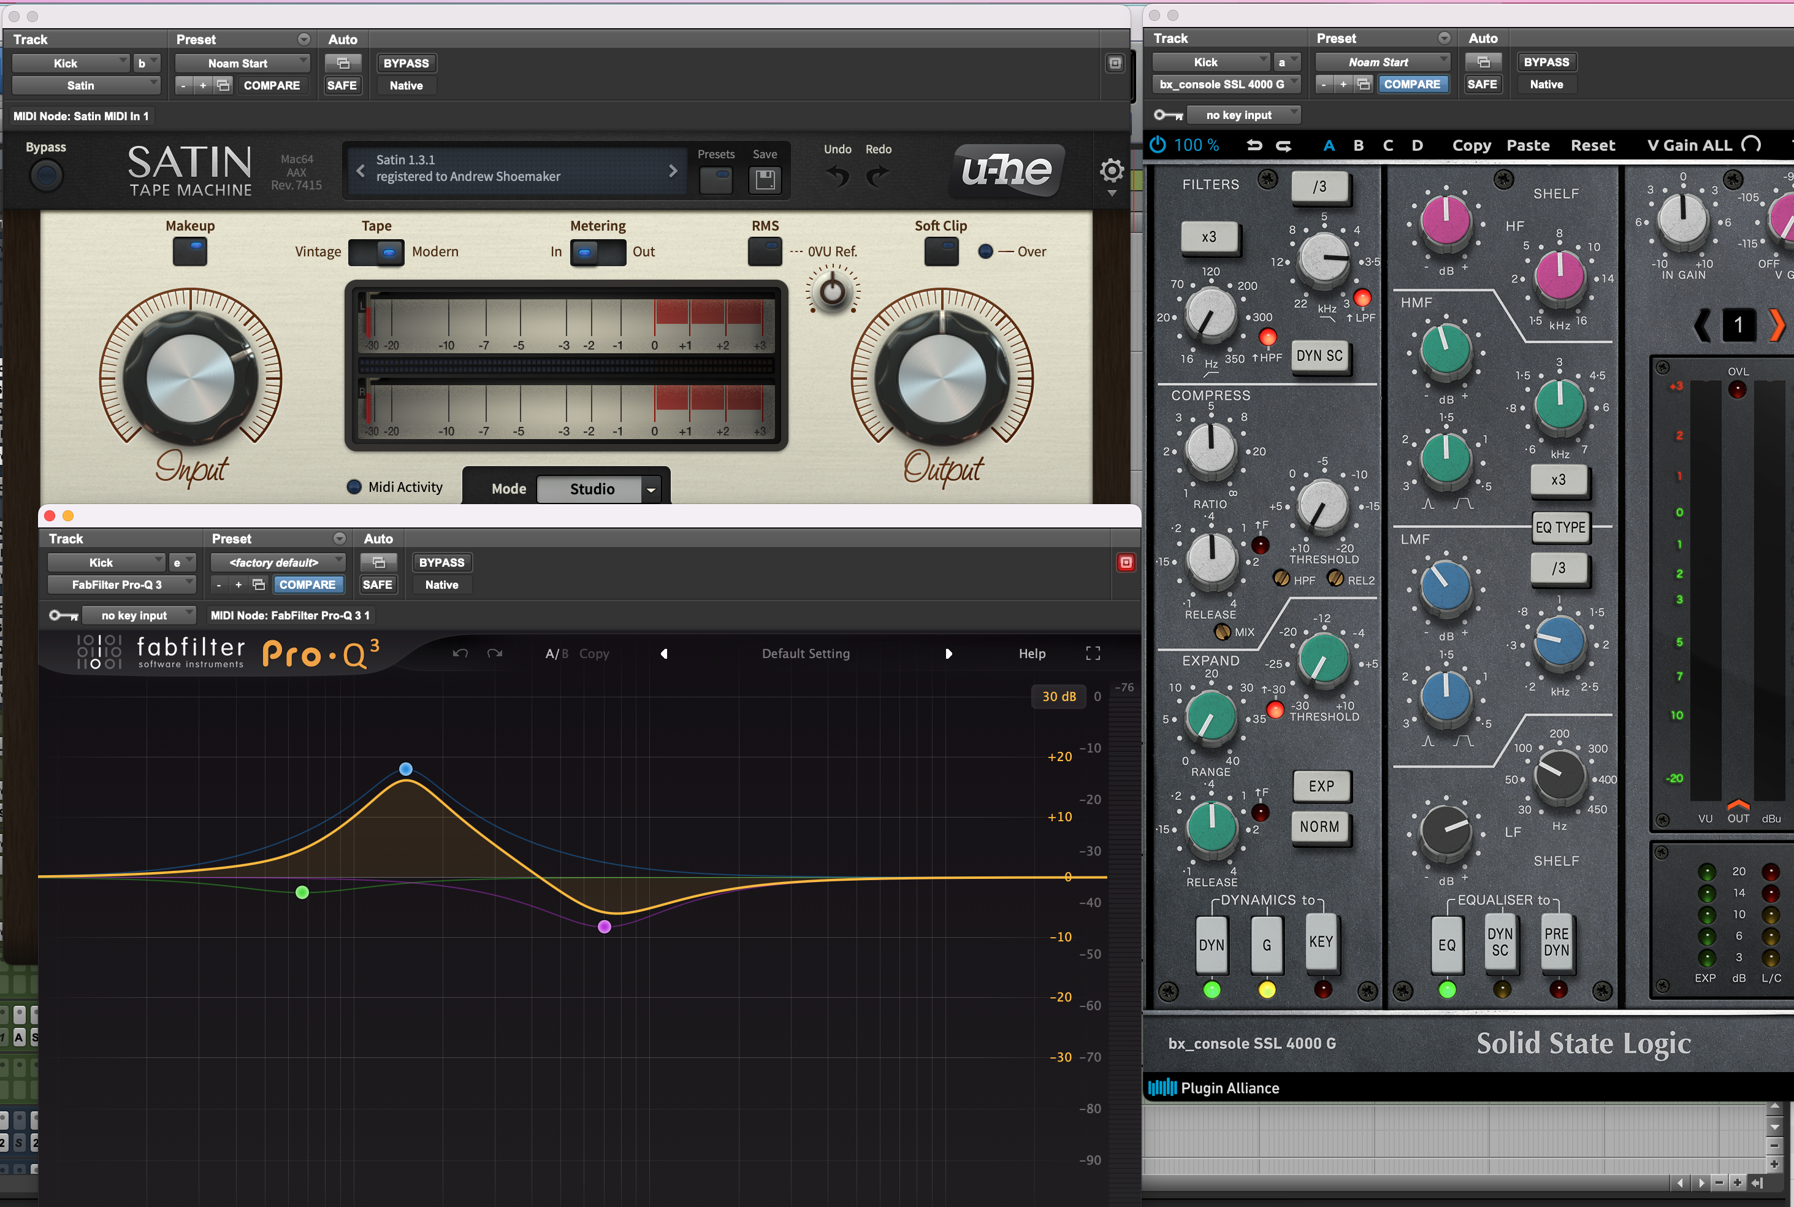1794x1207 pixels.
Task: Click Satin window target icon top right
Action: click(x=1115, y=63)
